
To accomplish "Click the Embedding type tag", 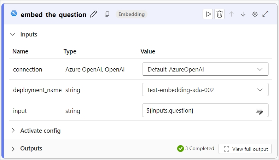I will (132, 14).
